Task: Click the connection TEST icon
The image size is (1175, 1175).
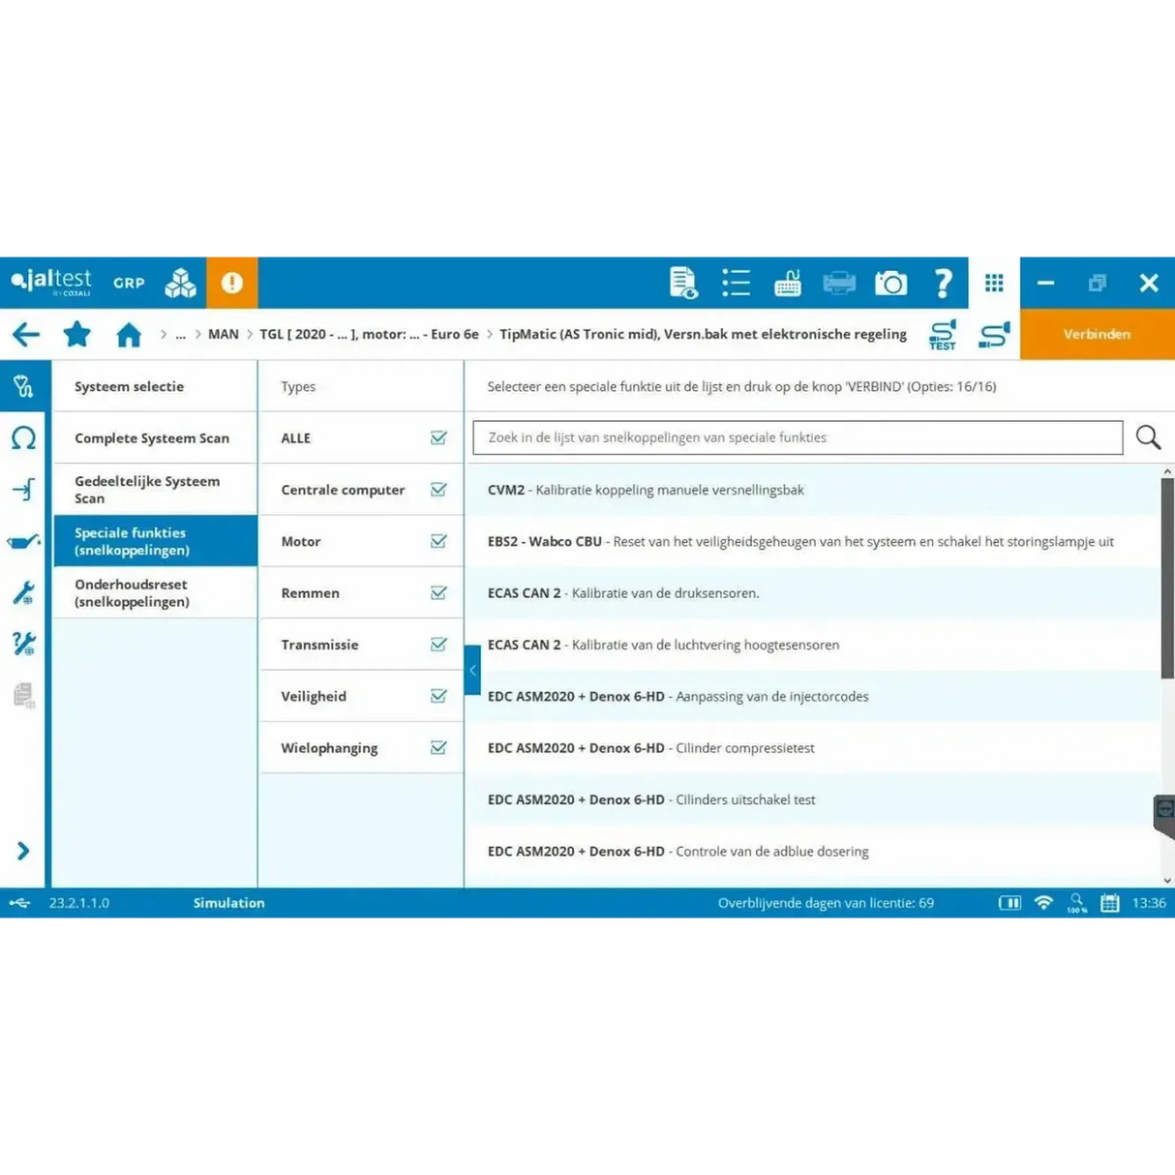Action: tap(943, 335)
